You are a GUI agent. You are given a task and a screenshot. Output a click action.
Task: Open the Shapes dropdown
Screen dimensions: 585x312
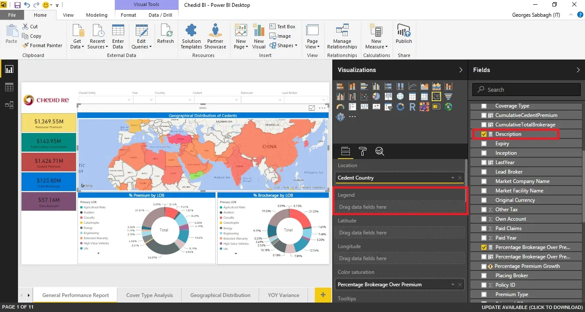tap(284, 45)
